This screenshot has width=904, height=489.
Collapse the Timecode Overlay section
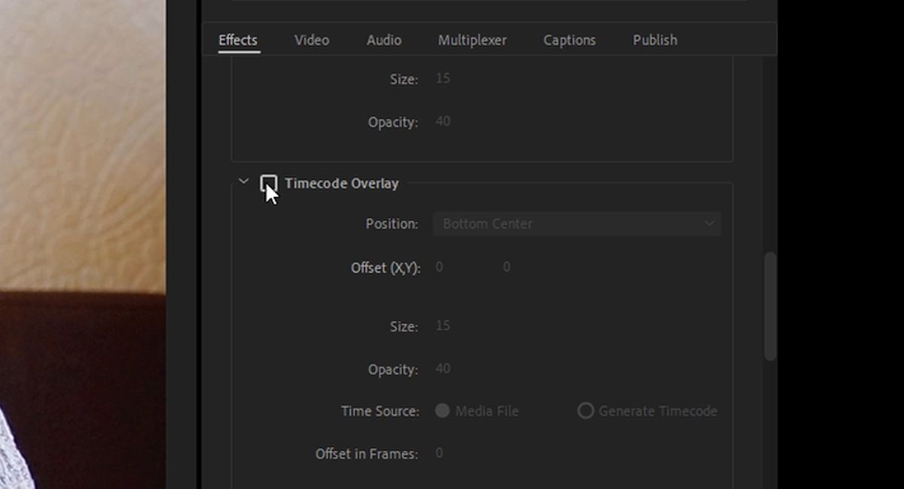click(243, 181)
